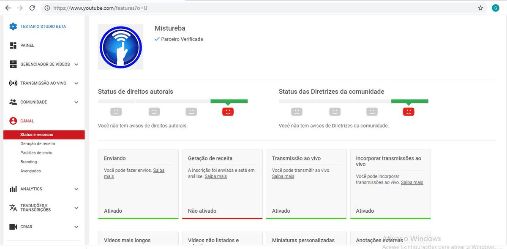The image size is (507, 249).
Task: Click the Mistureba channel name
Action: click(x=170, y=28)
